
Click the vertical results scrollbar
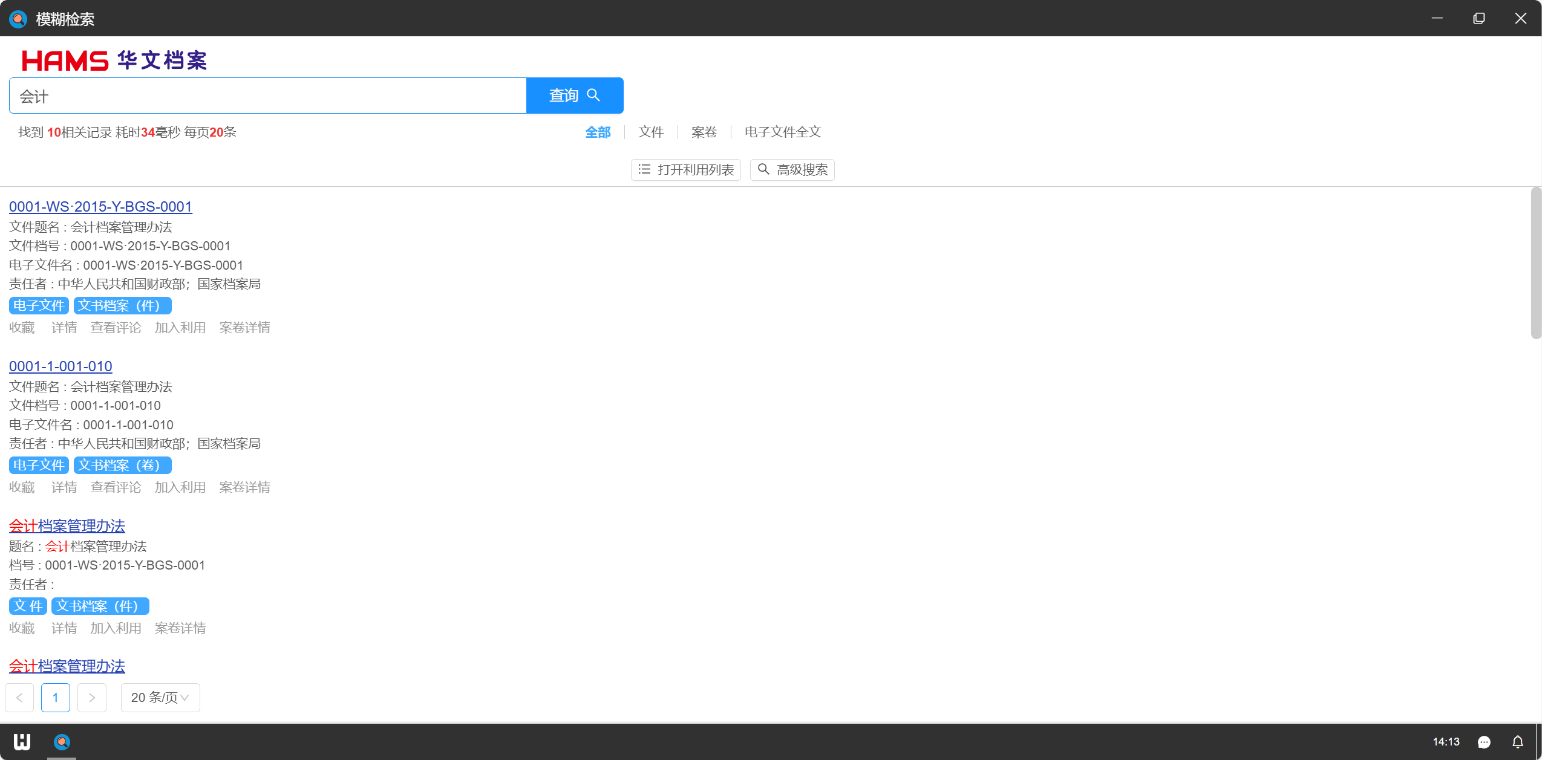pyautogui.click(x=1535, y=263)
